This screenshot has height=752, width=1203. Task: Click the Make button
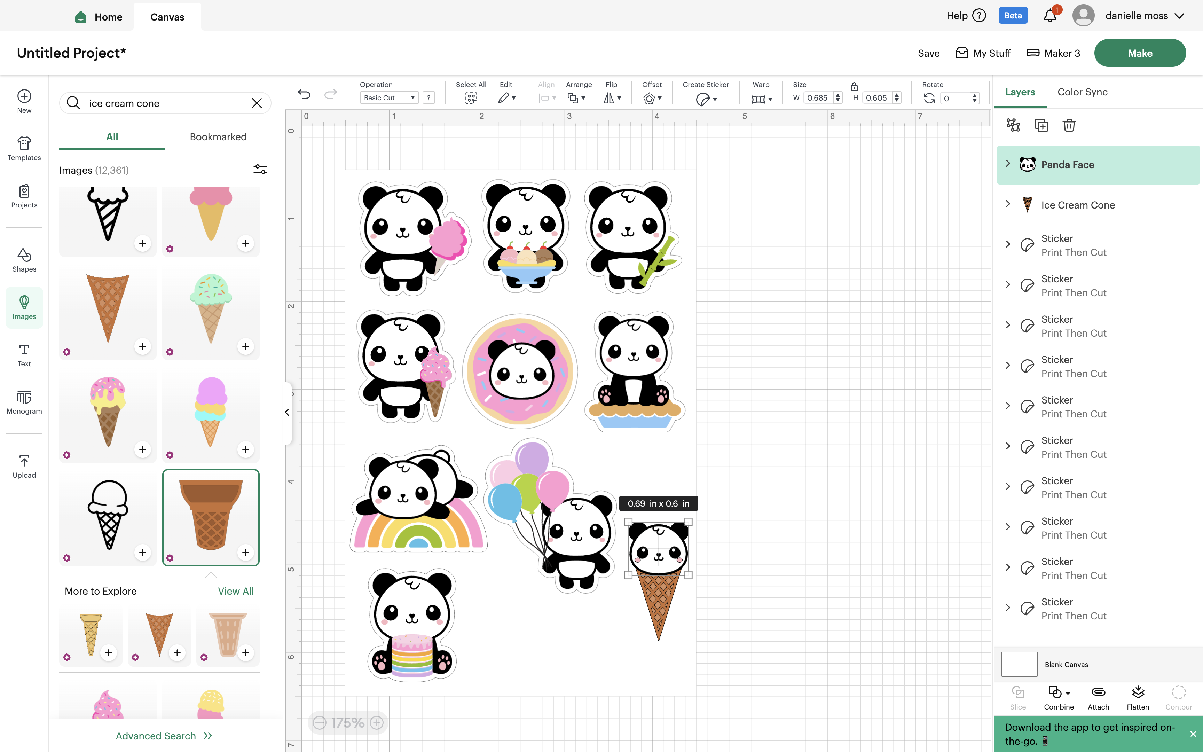(1140, 53)
